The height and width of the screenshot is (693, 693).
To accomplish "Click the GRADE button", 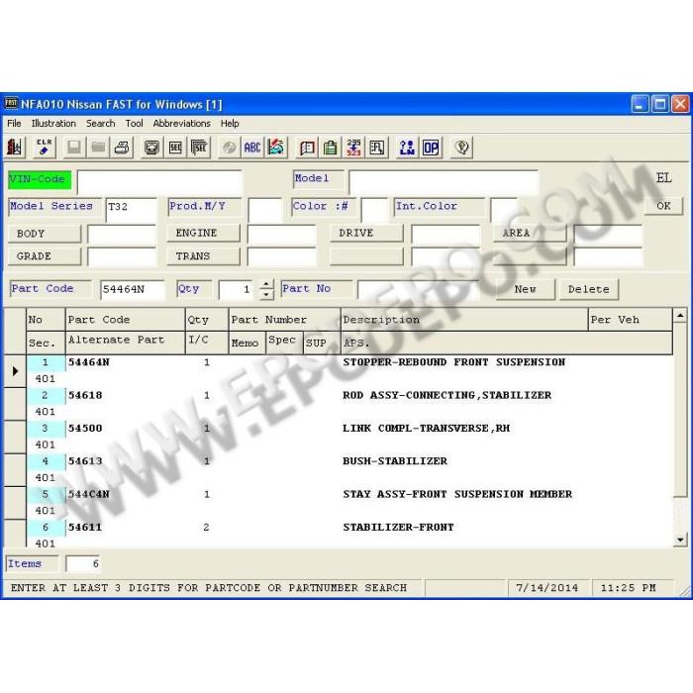I will 45,256.
